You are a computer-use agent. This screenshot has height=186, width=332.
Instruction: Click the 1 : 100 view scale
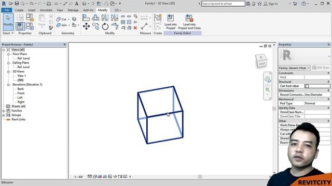pos(78,177)
